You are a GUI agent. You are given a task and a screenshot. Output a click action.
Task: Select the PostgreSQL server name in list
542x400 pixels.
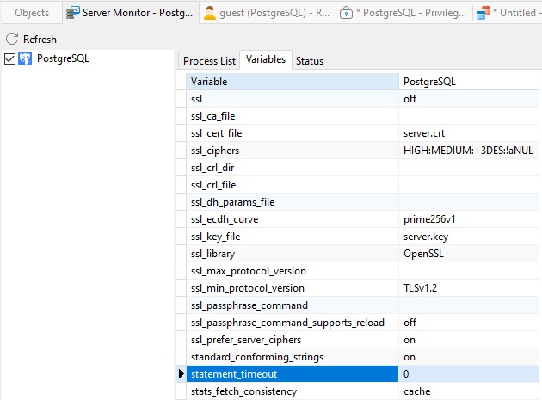(x=63, y=58)
